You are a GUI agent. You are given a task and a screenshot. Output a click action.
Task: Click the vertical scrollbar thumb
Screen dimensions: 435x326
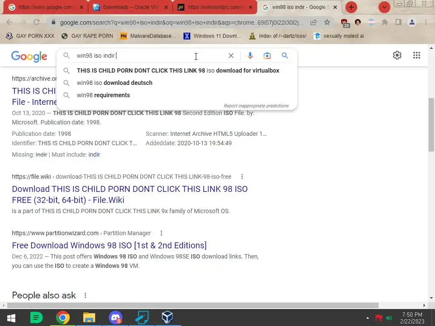431,124
